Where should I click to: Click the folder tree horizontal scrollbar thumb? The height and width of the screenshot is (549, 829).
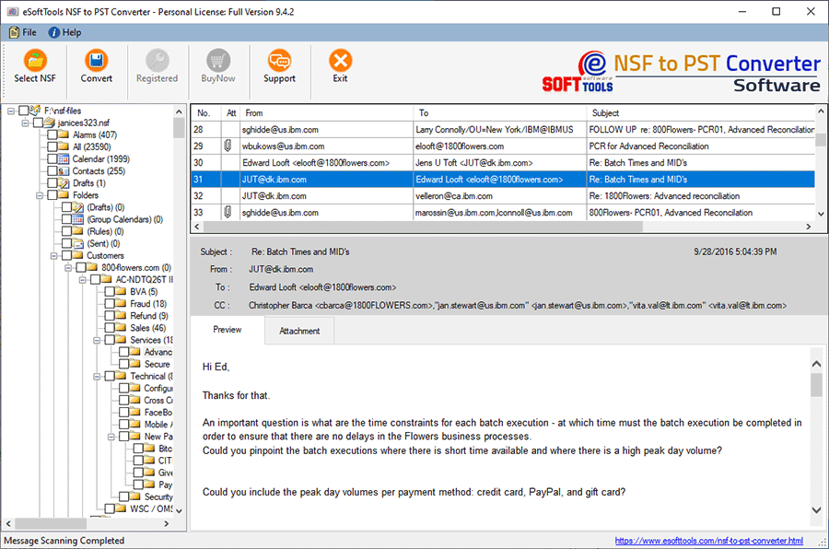51,523
